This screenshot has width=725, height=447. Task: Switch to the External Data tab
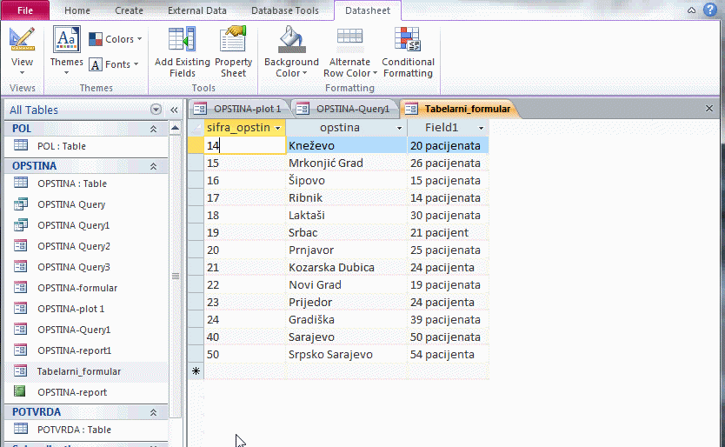197,10
